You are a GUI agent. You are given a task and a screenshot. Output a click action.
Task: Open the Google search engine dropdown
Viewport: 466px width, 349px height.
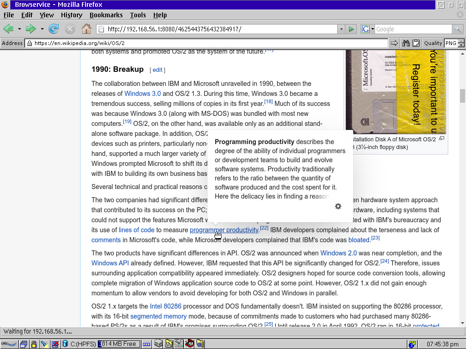pyautogui.click(x=371, y=29)
